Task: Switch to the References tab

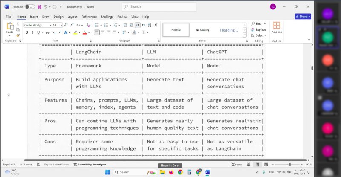Action: [89, 17]
